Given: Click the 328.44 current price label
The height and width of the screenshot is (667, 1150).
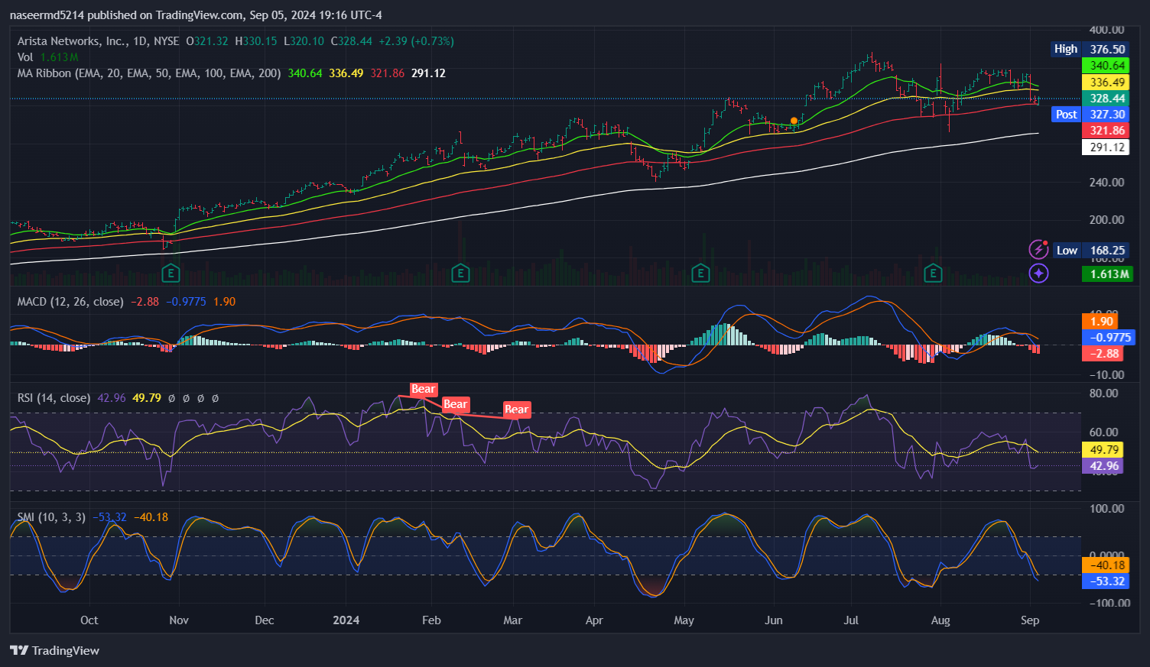Looking at the screenshot, I should [x=1106, y=99].
